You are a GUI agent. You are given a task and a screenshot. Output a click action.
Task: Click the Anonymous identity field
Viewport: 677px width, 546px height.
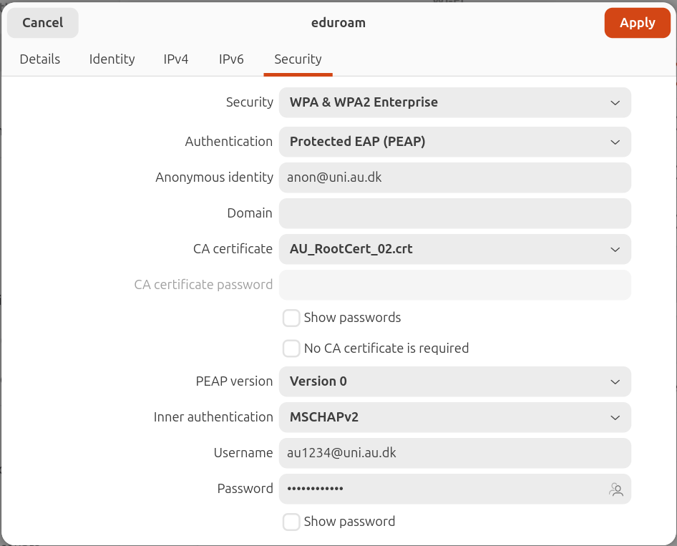click(x=454, y=177)
